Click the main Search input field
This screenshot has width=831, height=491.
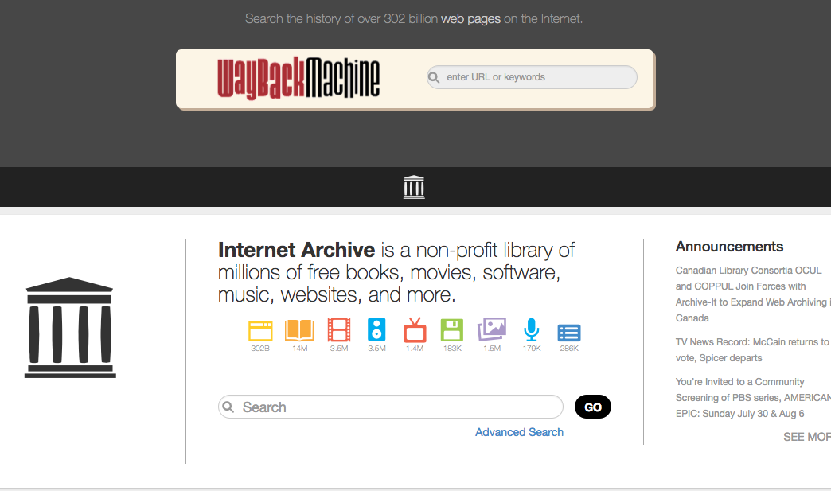pyautogui.click(x=391, y=407)
